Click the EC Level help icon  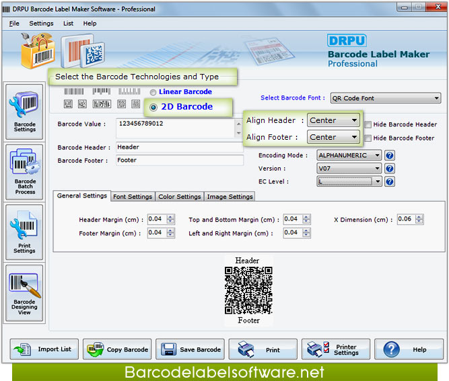390,181
